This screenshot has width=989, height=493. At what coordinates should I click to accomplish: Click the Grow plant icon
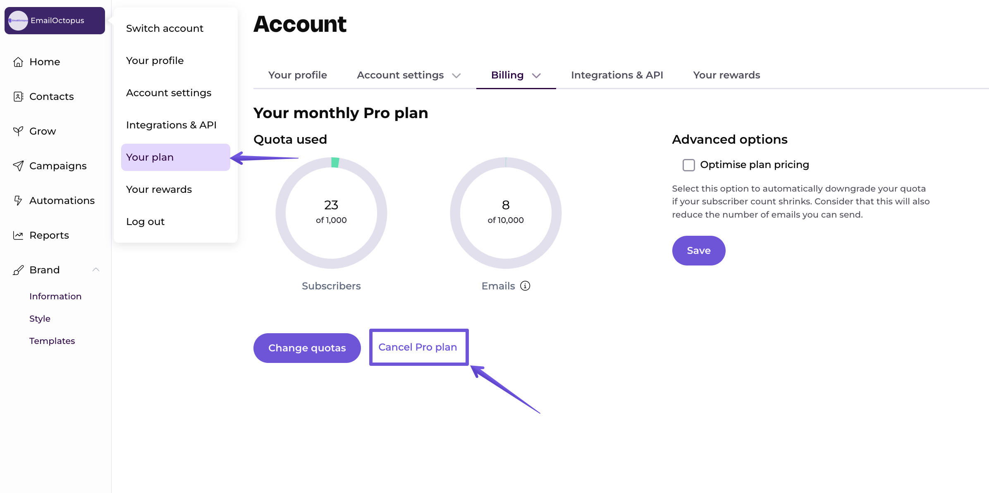(x=18, y=131)
